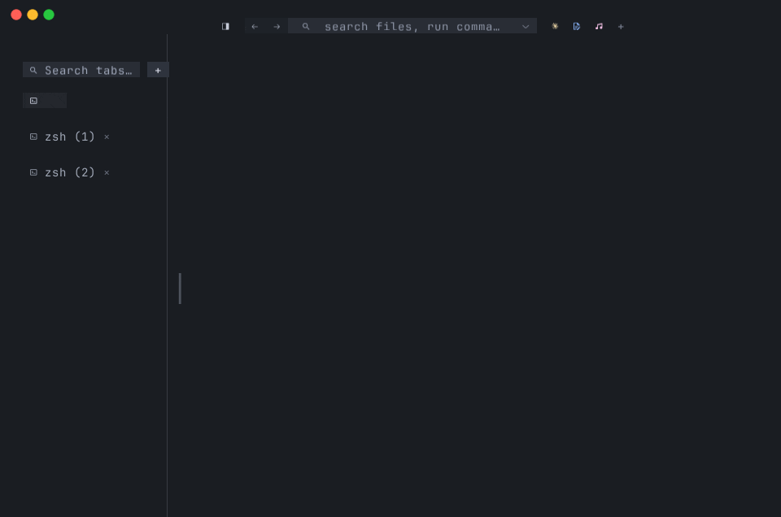Focus the search files, run commands field
The height and width of the screenshot is (517, 781).
[412, 26]
